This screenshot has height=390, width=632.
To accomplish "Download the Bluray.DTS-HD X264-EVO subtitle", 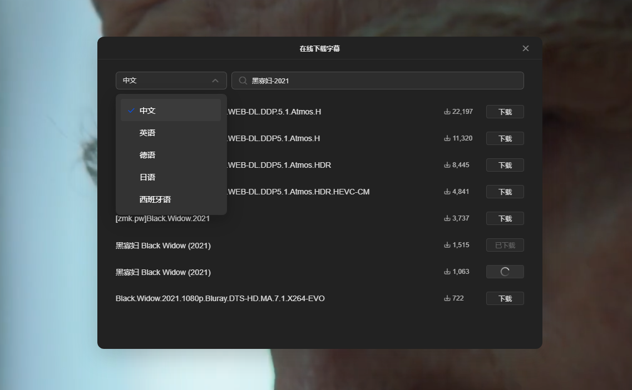I will coord(505,298).
